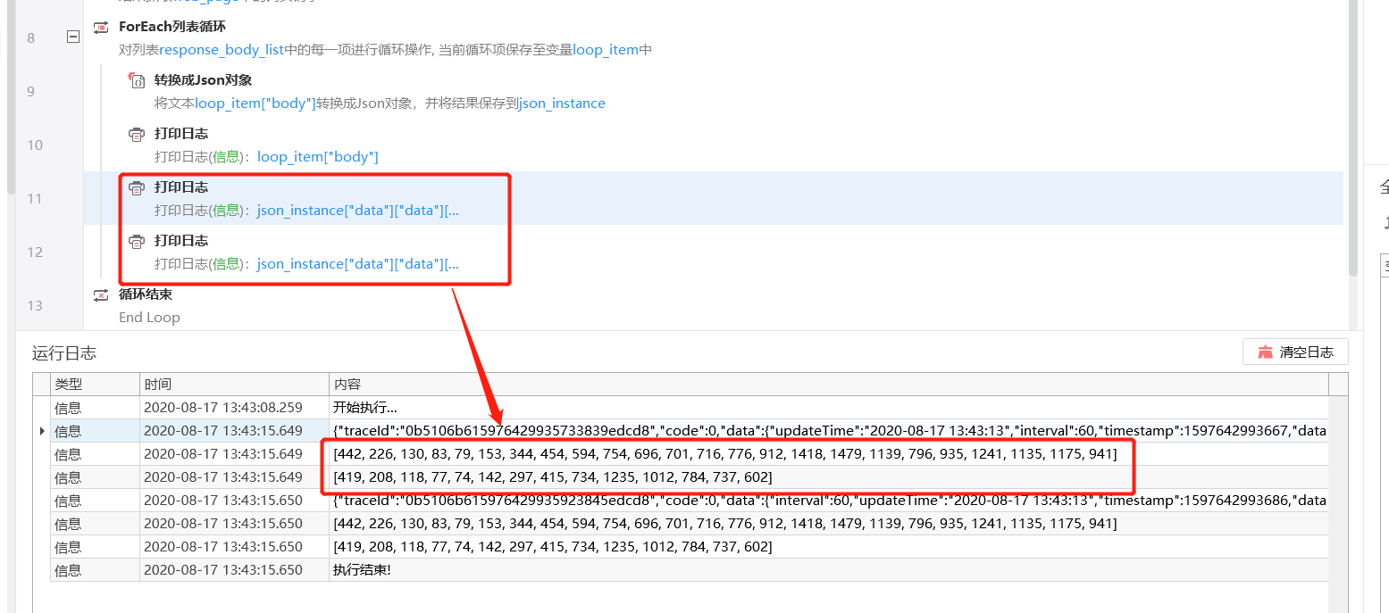Click the printer icon on line 10

coord(137,134)
